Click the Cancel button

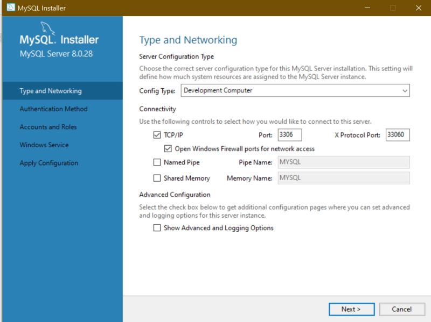tap(402, 309)
